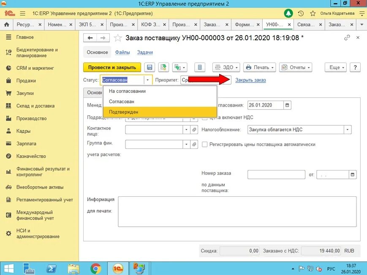
Task: Launch Chrome from the taskbar
Action: coord(96,268)
